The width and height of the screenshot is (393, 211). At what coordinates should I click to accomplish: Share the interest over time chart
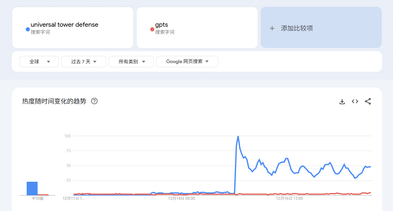click(x=368, y=101)
